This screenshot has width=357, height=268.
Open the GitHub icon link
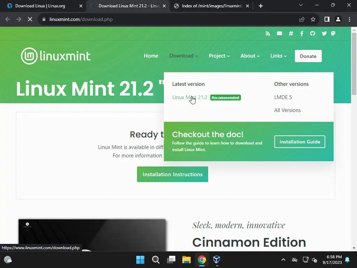pyautogui.click(x=313, y=33)
